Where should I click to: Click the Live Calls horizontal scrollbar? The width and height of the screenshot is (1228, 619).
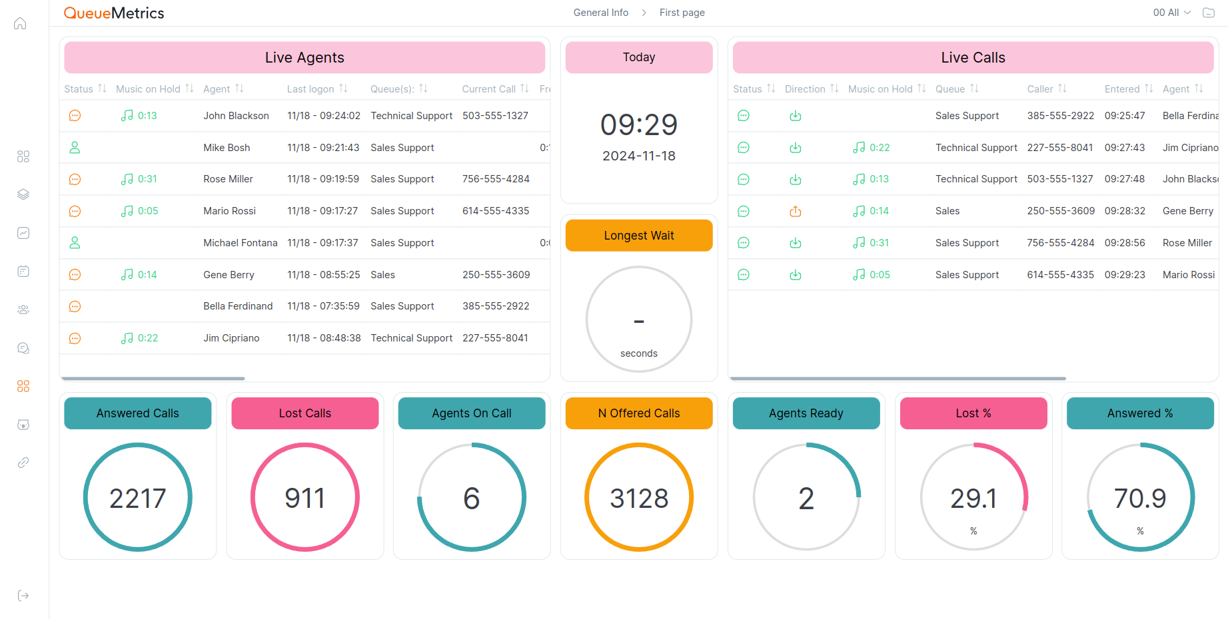point(898,378)
